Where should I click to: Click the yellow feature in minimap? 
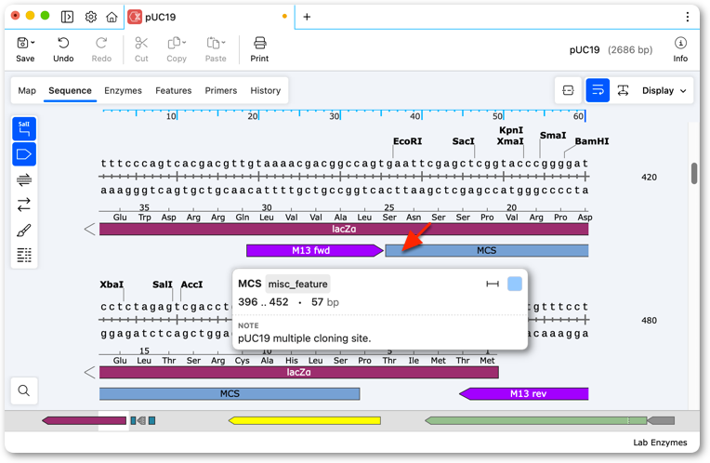click(304, 421)
